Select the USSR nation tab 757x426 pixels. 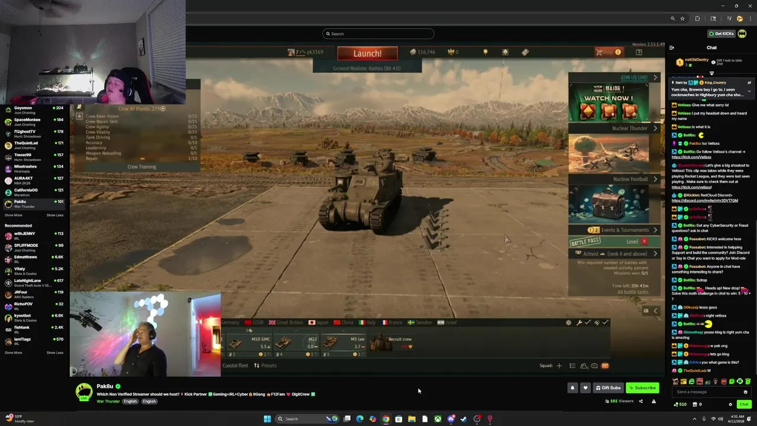pos(253,322)
